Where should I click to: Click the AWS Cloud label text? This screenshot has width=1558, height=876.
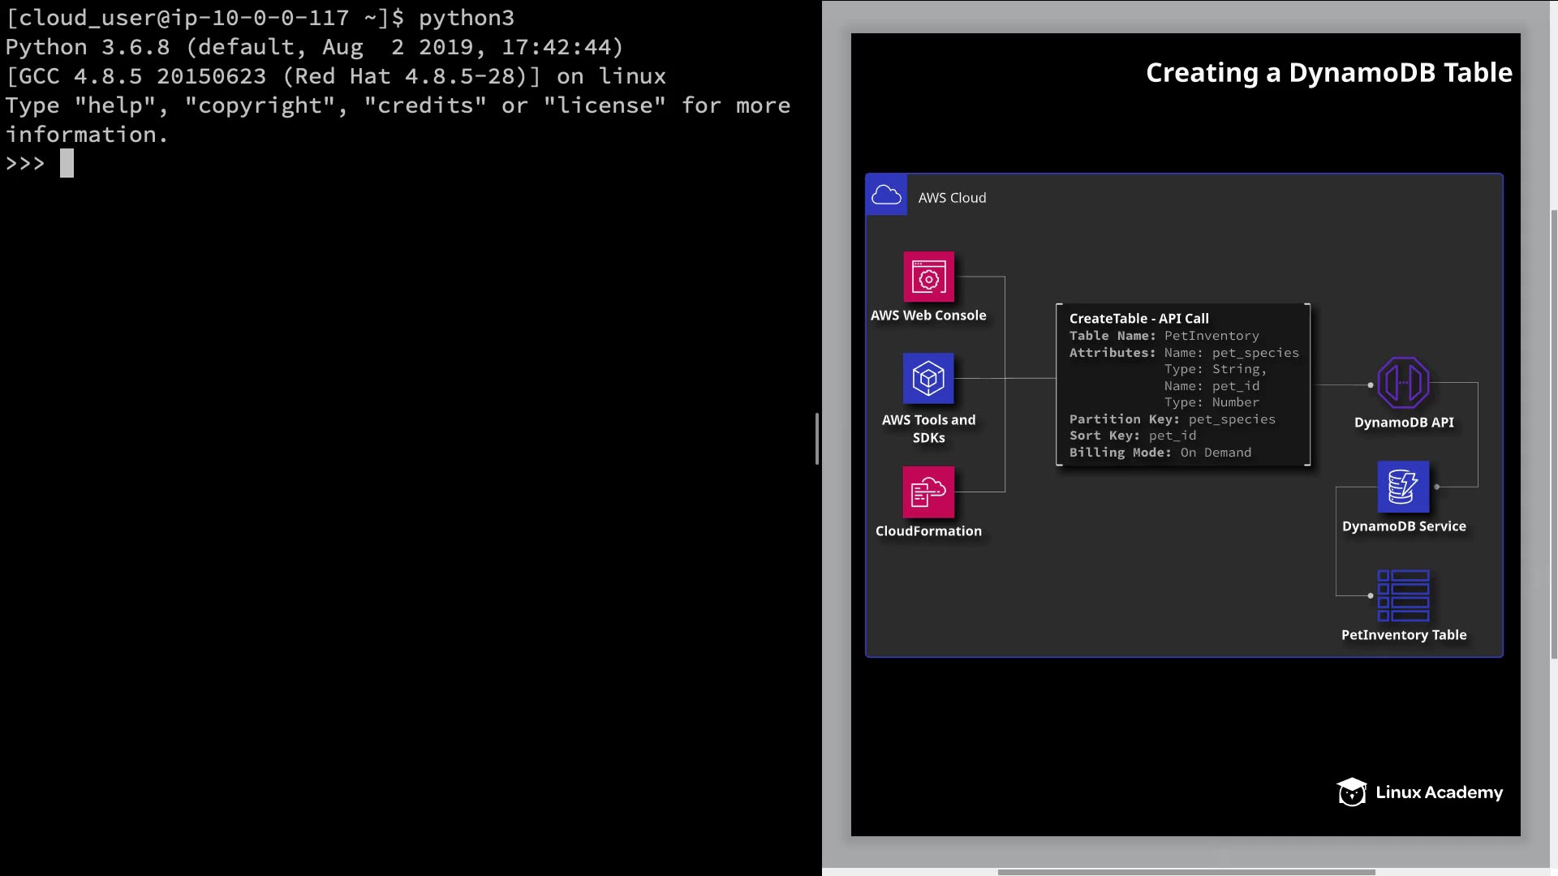tap(952, 198)
